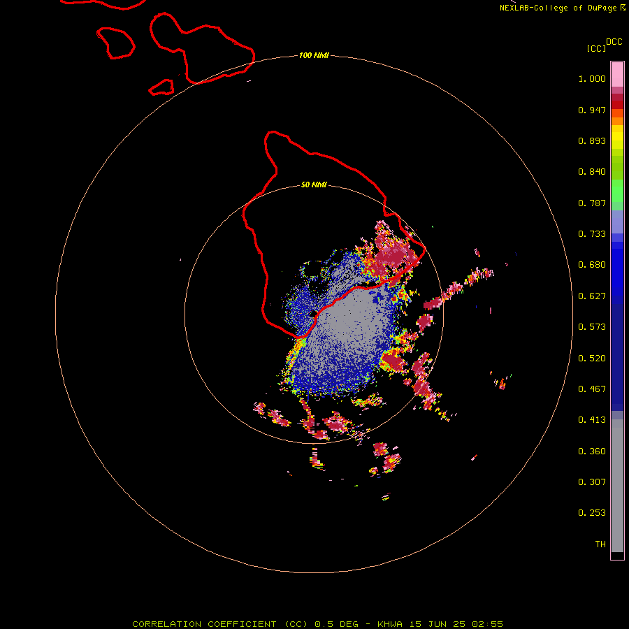Click the black radar site dot on coastline

pos(313,314)
